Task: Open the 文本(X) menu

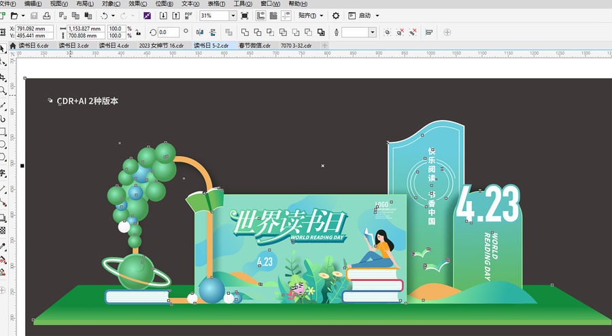Action: coord(190,4)
